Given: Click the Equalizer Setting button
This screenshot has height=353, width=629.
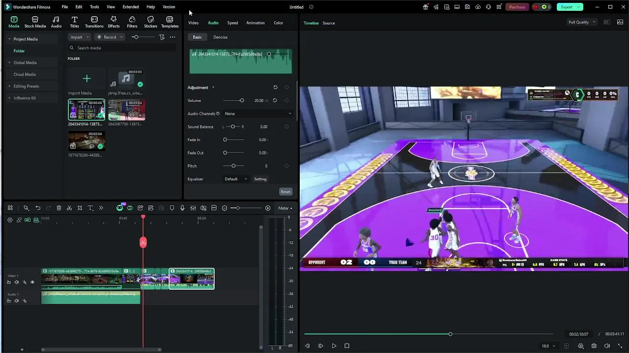Looking at the screenshot, I should (x=260, y=179).
